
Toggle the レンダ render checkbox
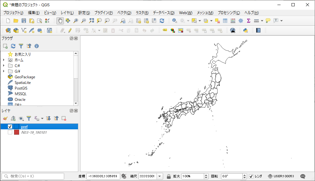251,176
